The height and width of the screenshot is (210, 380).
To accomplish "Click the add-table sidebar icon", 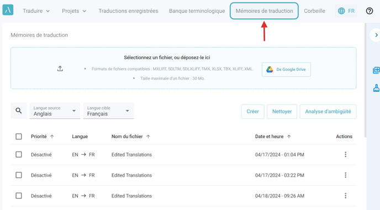I will 376,70.
